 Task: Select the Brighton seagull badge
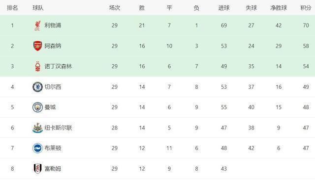37,148
